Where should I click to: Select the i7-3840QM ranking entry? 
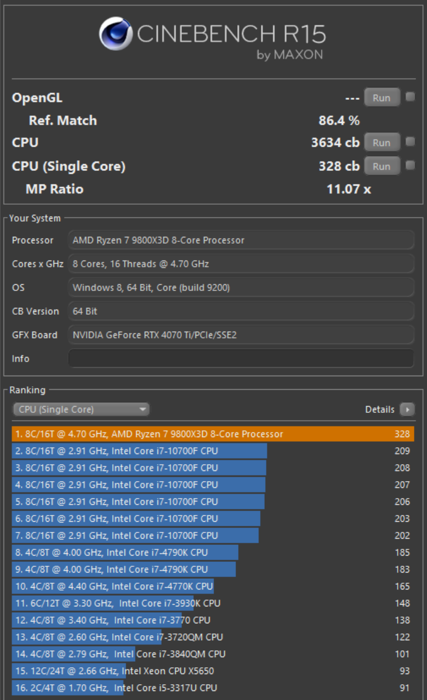click(212, 654)
